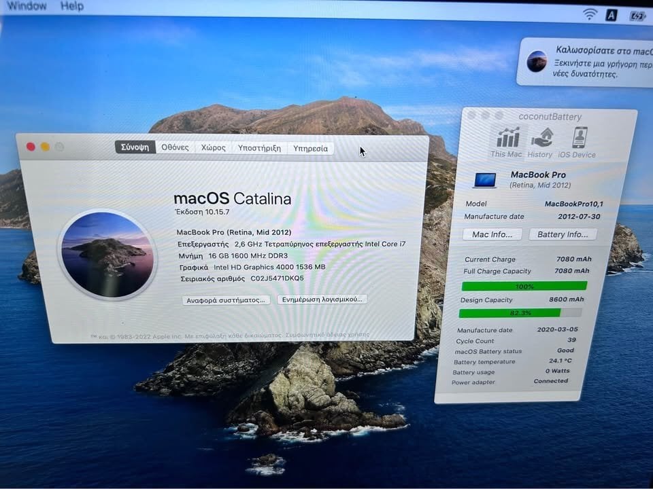
Task: Open the Wi-Fi status menu
Action: 589,14
